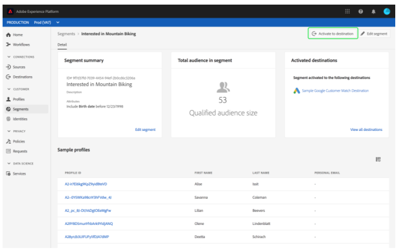Open Sources in the sidebar
407x249 pixels.
coord(19,67)
